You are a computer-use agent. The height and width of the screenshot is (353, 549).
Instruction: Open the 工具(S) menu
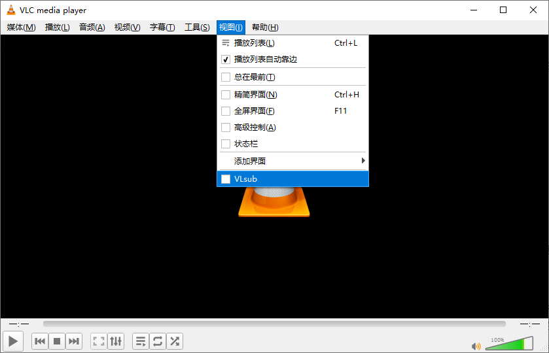pyautogui.click(x=197, y=27)
